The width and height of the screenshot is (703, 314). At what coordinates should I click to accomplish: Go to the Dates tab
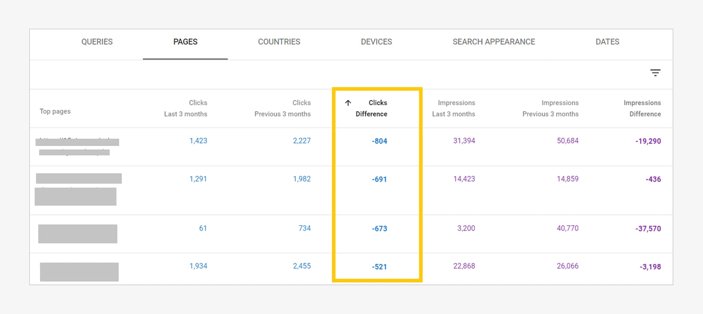coord(607,42)
